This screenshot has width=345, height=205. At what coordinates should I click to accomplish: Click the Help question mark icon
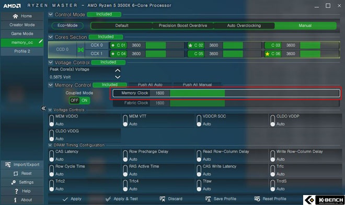pos(16,191)
